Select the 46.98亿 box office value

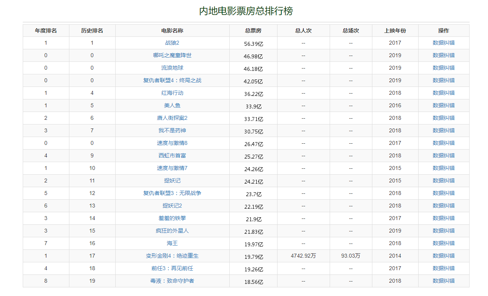tap(254, 56)
